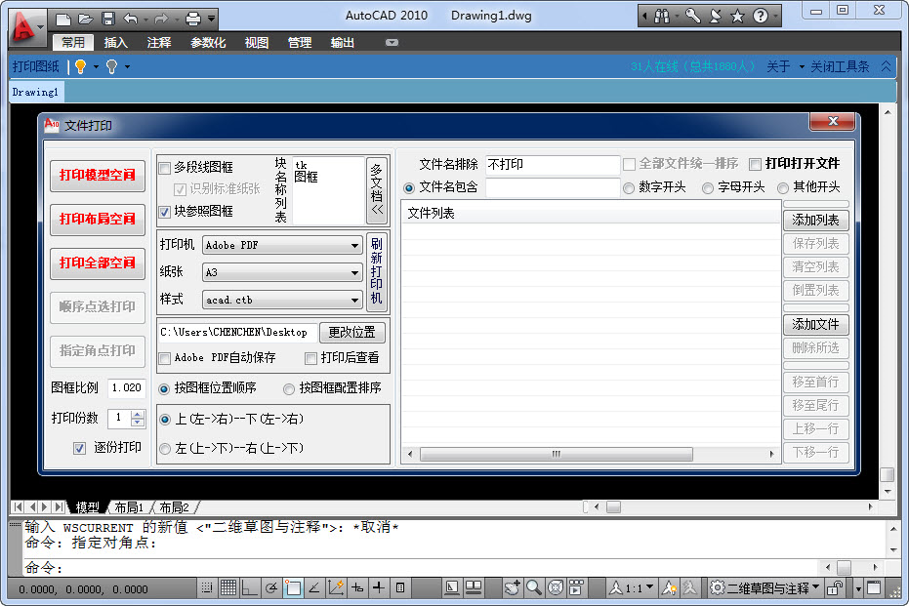
Task: Select the 按图框配置排序 radio button
Action: [x=289, y=388]
